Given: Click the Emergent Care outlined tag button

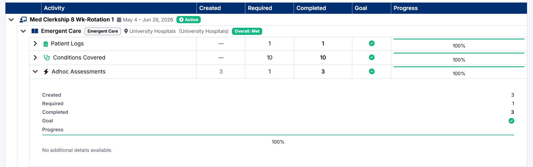Looking at the screenshot, I should 103,31.
